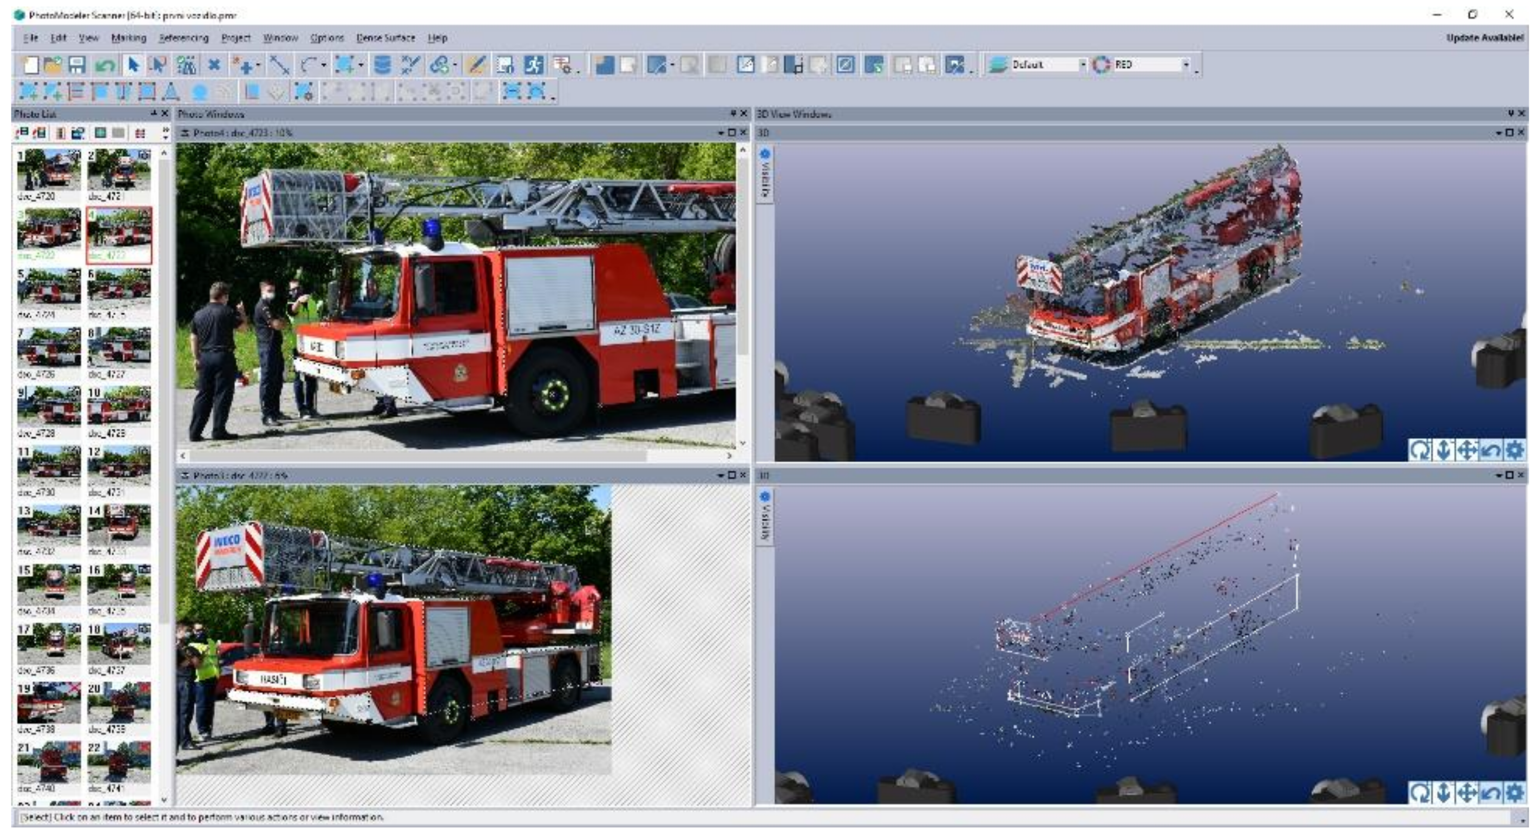Toggle pin on the Photo List panel
The width and height of the screenshot is (1539, 837).
click(x=154, y=114)
